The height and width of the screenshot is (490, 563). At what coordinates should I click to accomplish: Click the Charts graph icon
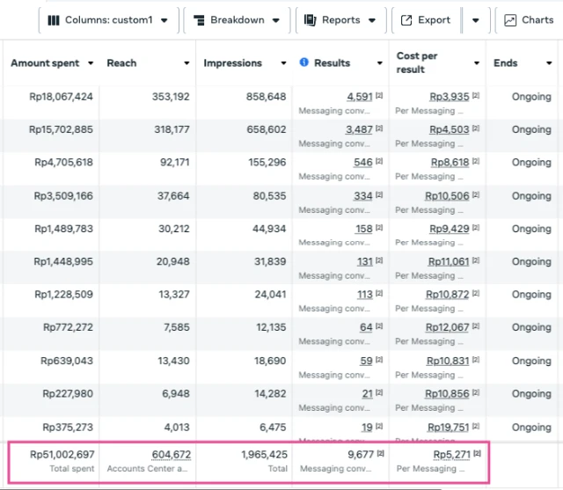click(511, 20)
